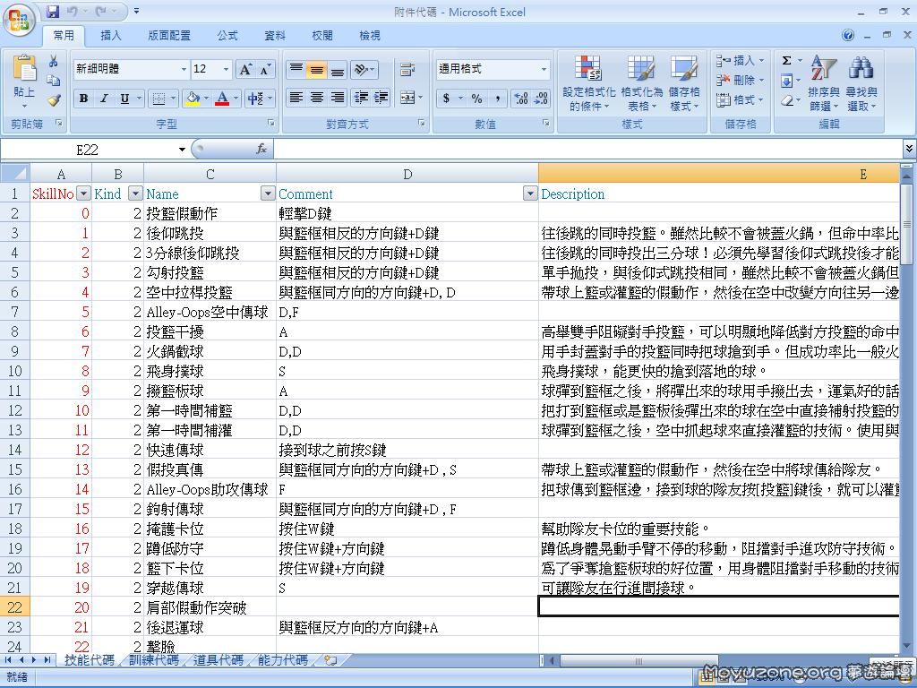Toggle Bold formatting
The height and width of the screenshot is (688, 917).
pyautogui.click(x=83, y=99)
